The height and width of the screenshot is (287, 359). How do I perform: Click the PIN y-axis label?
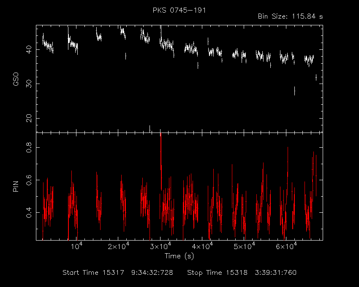tap(16, 186)
